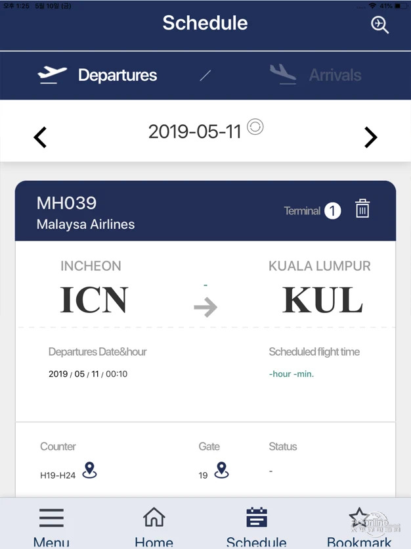Tap the ICN origin code
This screenshot has height=549, width=411.
coord(94,300)
